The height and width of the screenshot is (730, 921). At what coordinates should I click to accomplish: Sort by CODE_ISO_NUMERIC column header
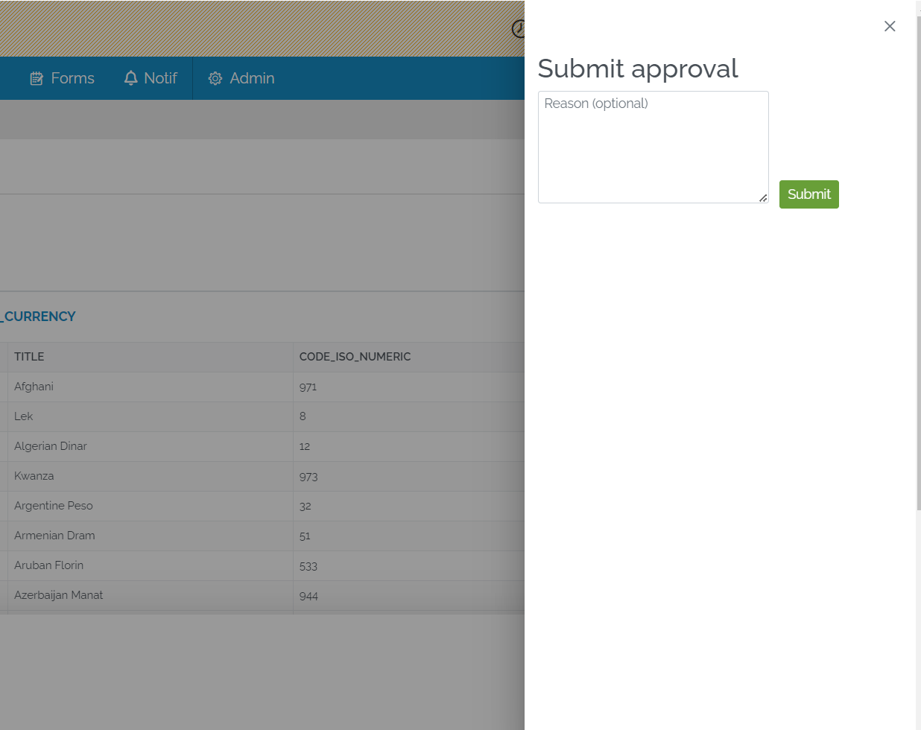point(355,357)
